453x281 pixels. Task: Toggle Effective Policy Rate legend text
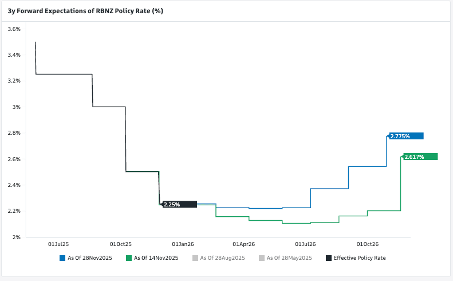click(x=360, y=258)
